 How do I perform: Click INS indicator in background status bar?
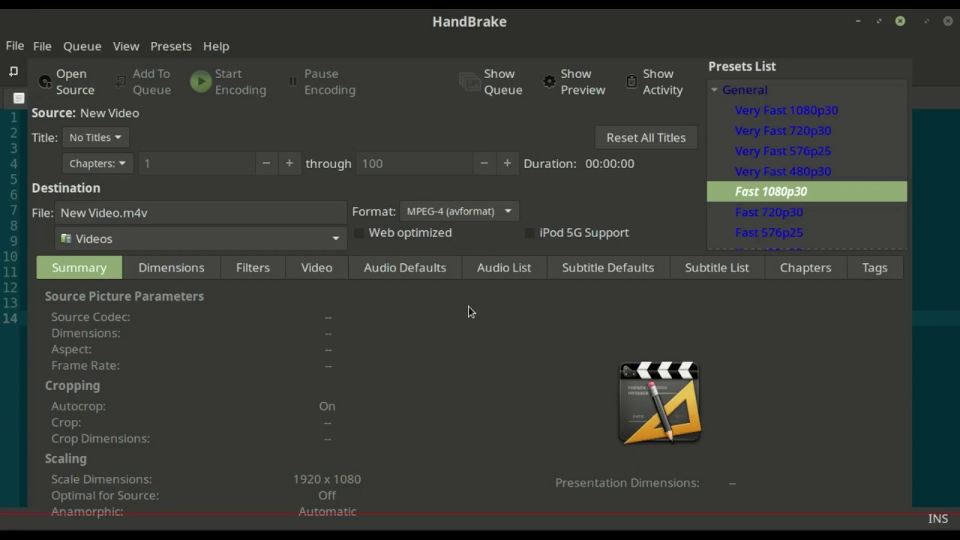tap(938, 519)
